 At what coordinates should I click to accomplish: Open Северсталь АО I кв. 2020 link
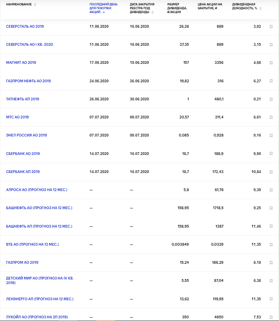(x=30, y=45)
